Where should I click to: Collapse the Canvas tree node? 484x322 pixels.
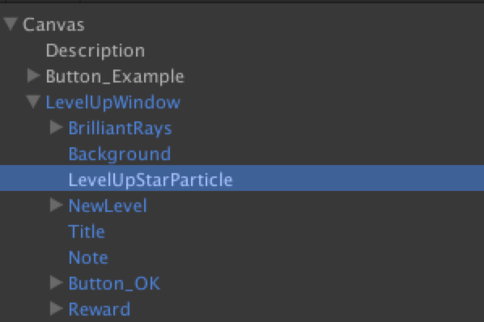(x=11, y=24)
